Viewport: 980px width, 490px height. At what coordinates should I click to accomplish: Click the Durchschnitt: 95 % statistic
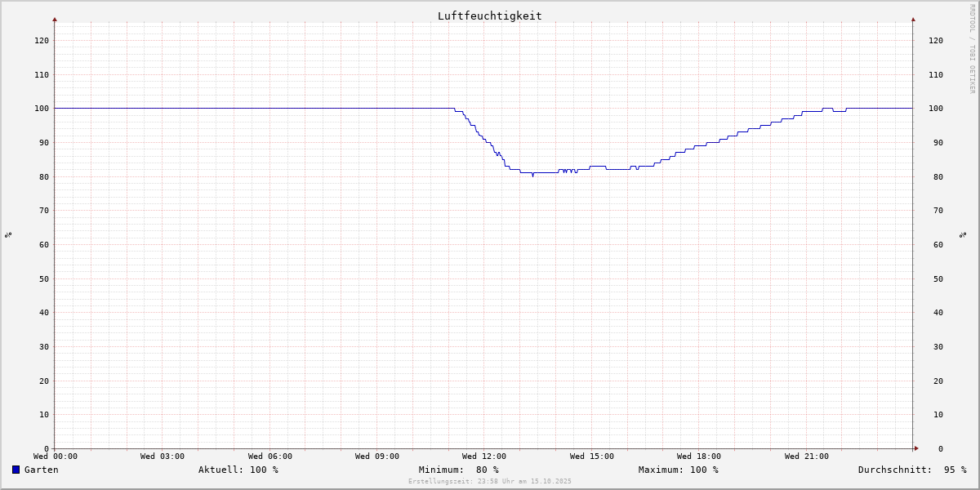(x=911, y=470)
